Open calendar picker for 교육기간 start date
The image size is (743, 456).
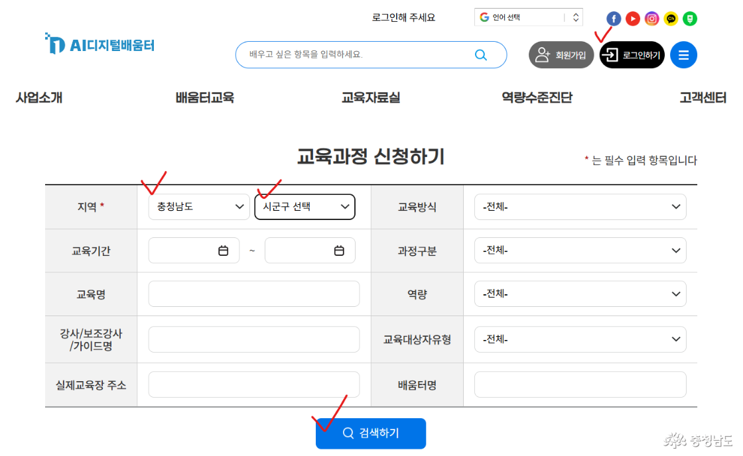[x=223, y=251]
